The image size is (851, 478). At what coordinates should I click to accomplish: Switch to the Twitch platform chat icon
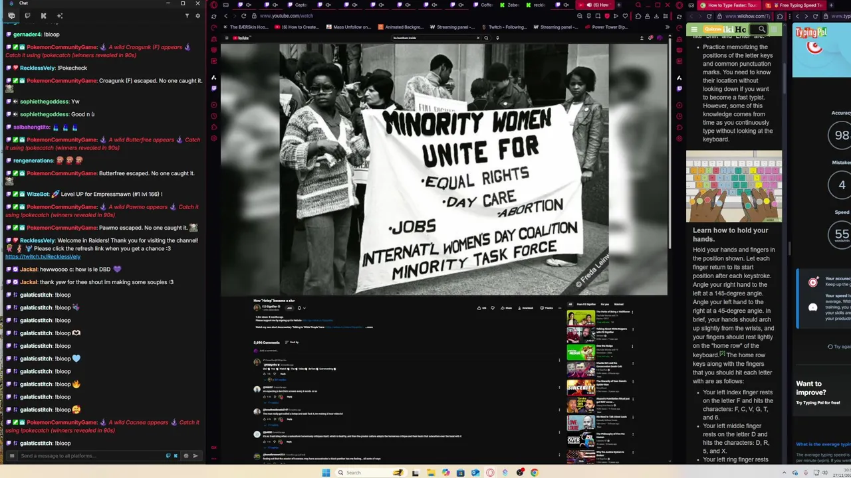[x=28, y=16]
